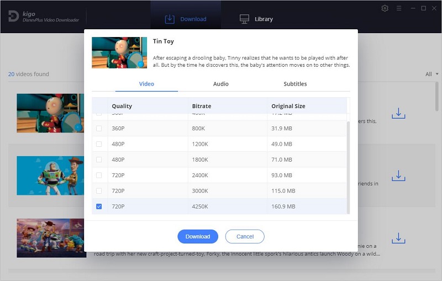Check the 720P 3000K quality checkbox
The image size is (442, 281).
(99, 191)
